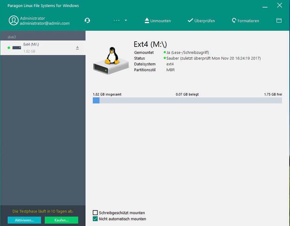This screenshot has height=226, width=290.
Task: Enable Schreibgeschützt mounten
Action: click(x=95, y=212)
